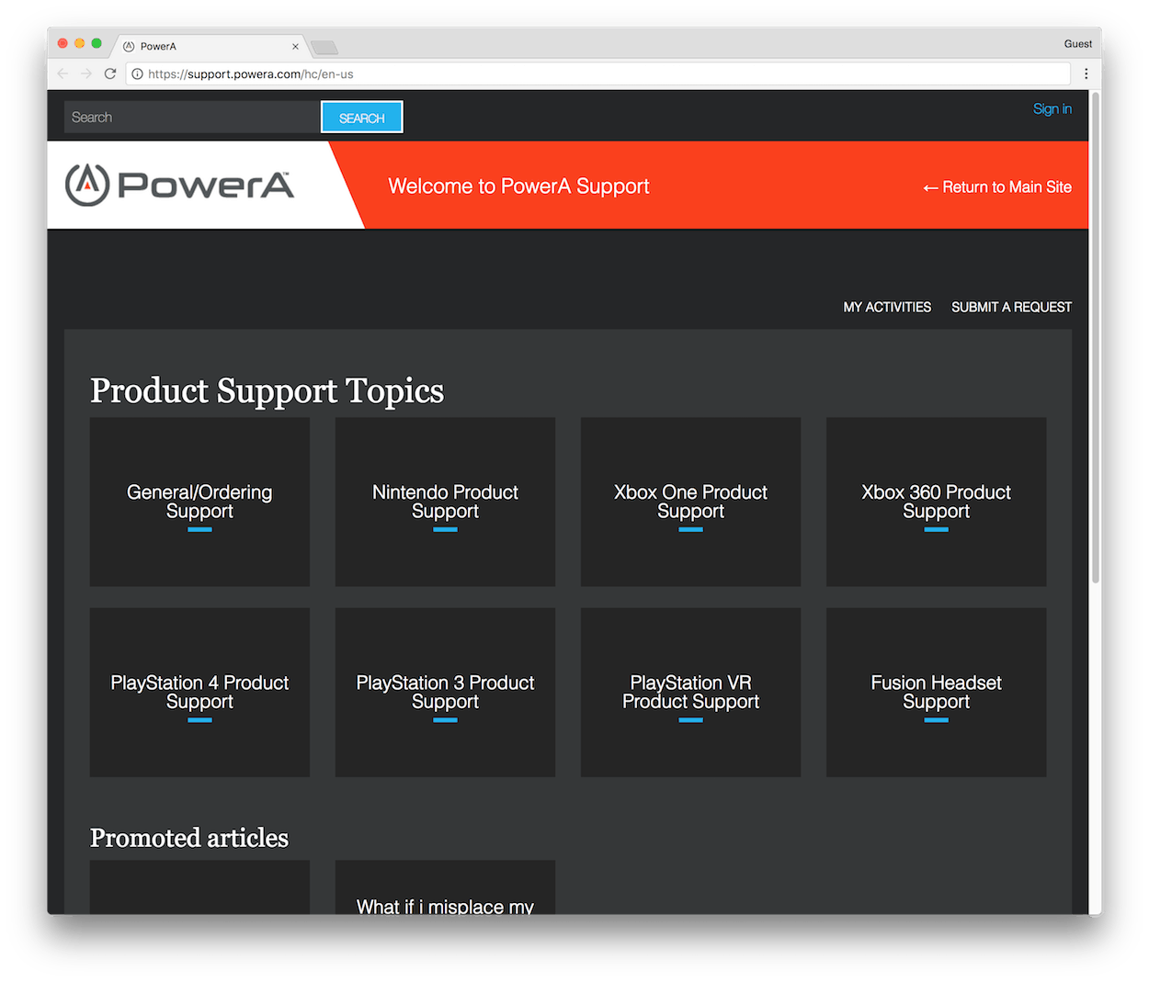Click the browser back arrow
The width and height of the screenshot is (1149, 982).
63,73
